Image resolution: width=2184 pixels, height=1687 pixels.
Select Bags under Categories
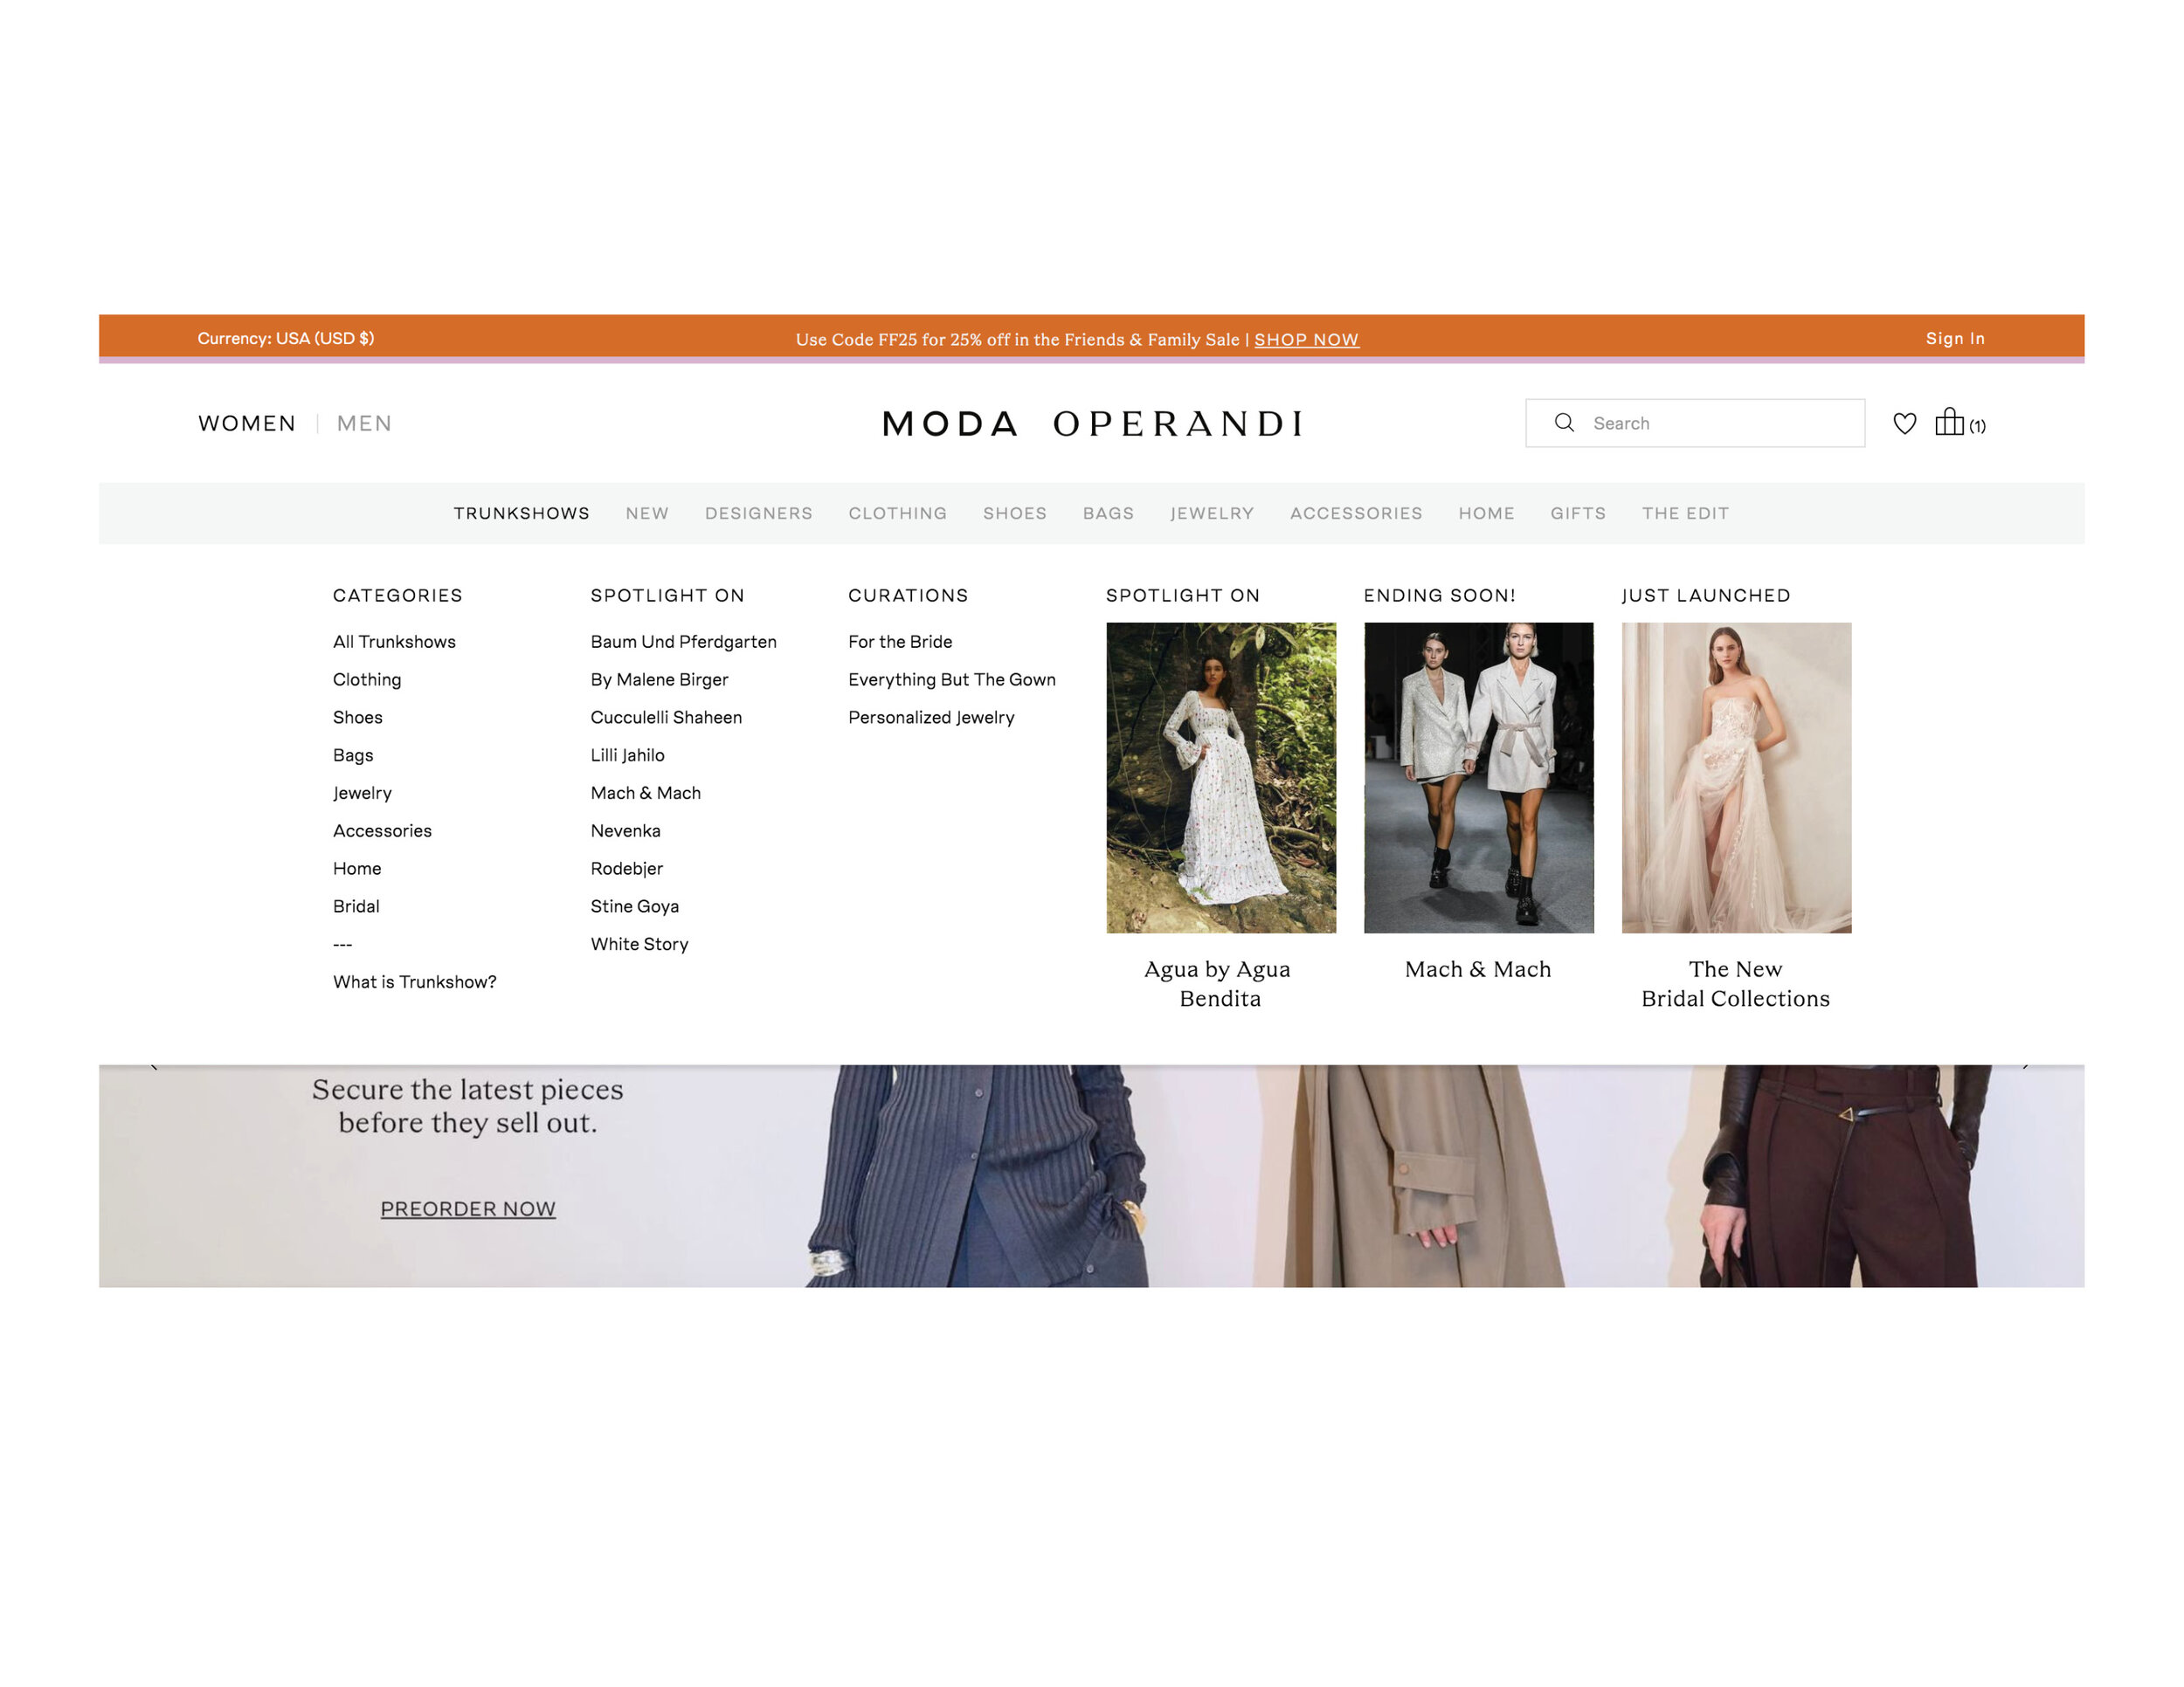(353, 755)
